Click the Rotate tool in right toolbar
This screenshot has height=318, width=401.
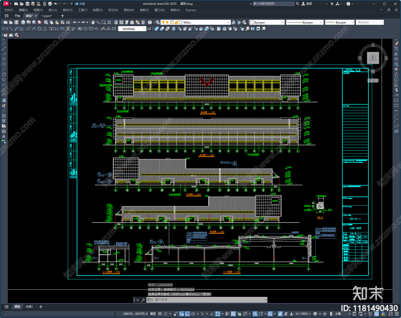point(396,74)
